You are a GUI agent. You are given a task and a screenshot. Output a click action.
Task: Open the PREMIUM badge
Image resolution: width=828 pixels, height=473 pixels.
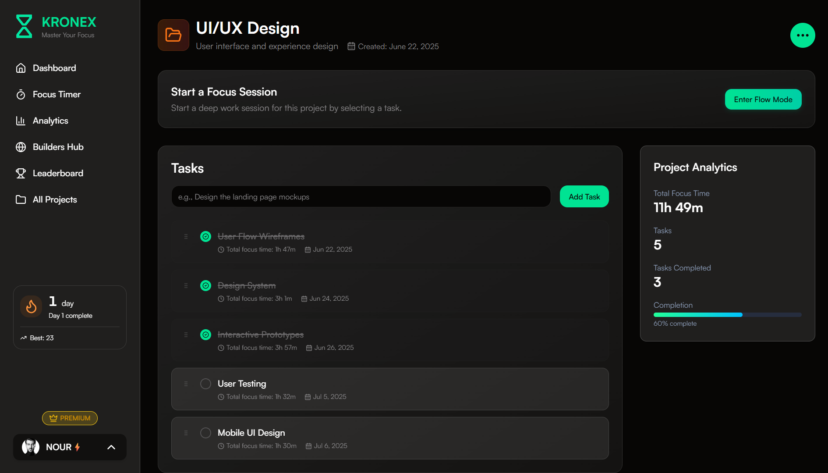[70, 418]
